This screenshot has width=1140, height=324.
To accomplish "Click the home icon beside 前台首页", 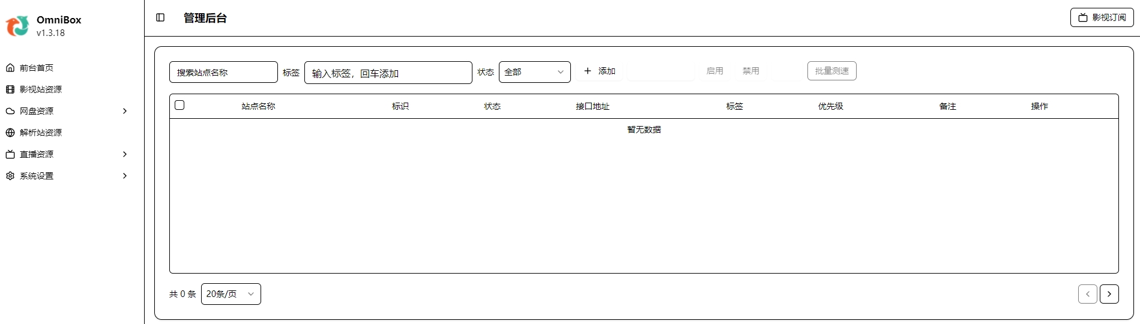I will [10, 68].
